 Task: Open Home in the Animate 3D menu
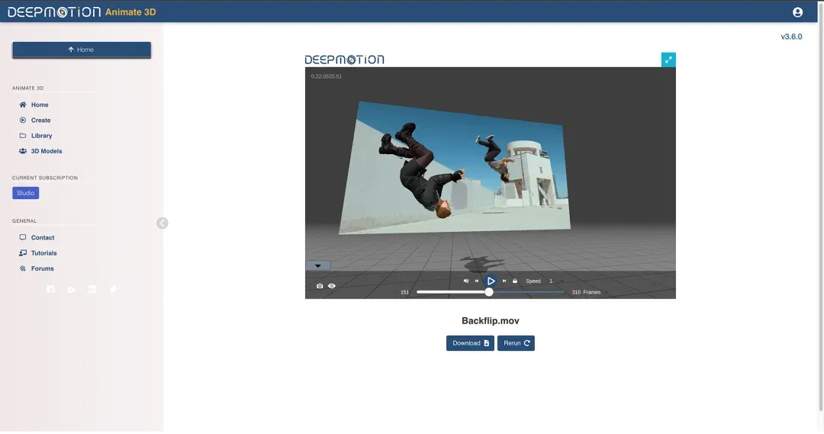point(40,104)
